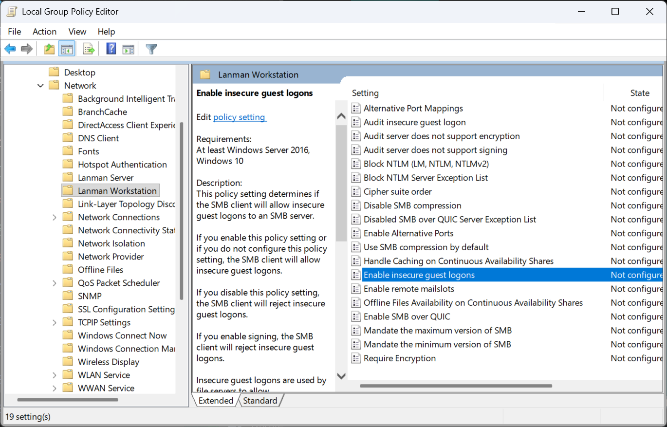Open the policy setting link
The width and height of the screenshot is (667, 427).
click(240, 117)
